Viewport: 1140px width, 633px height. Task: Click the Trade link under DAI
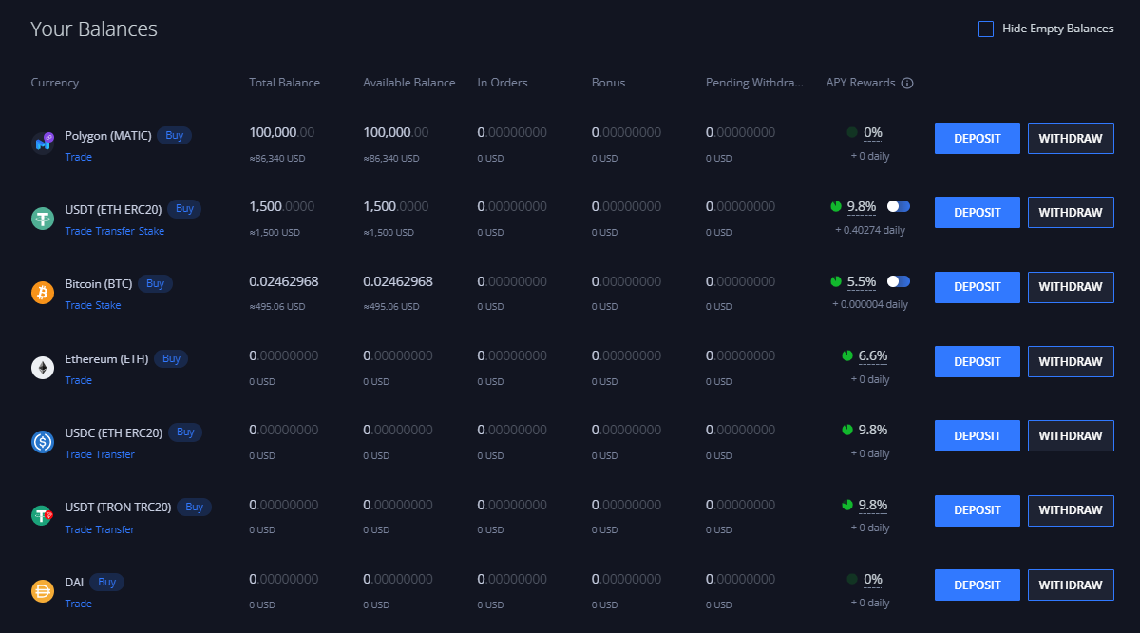[79, 604]
